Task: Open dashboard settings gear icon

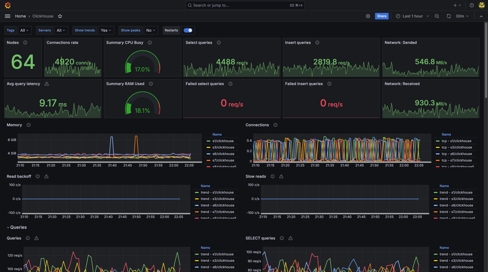Action: [368, 16]
